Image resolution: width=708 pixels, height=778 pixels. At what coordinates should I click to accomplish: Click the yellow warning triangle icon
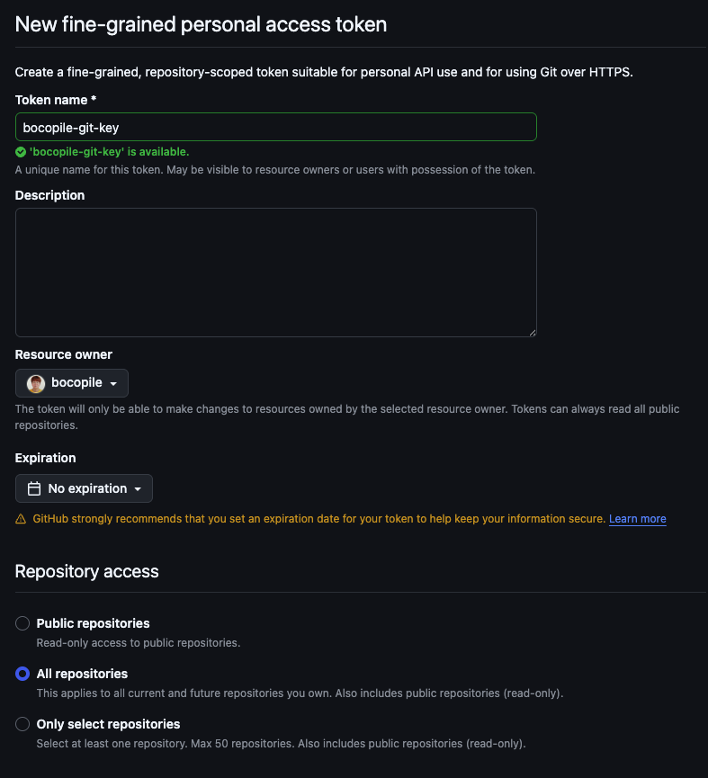pos(21,519)
